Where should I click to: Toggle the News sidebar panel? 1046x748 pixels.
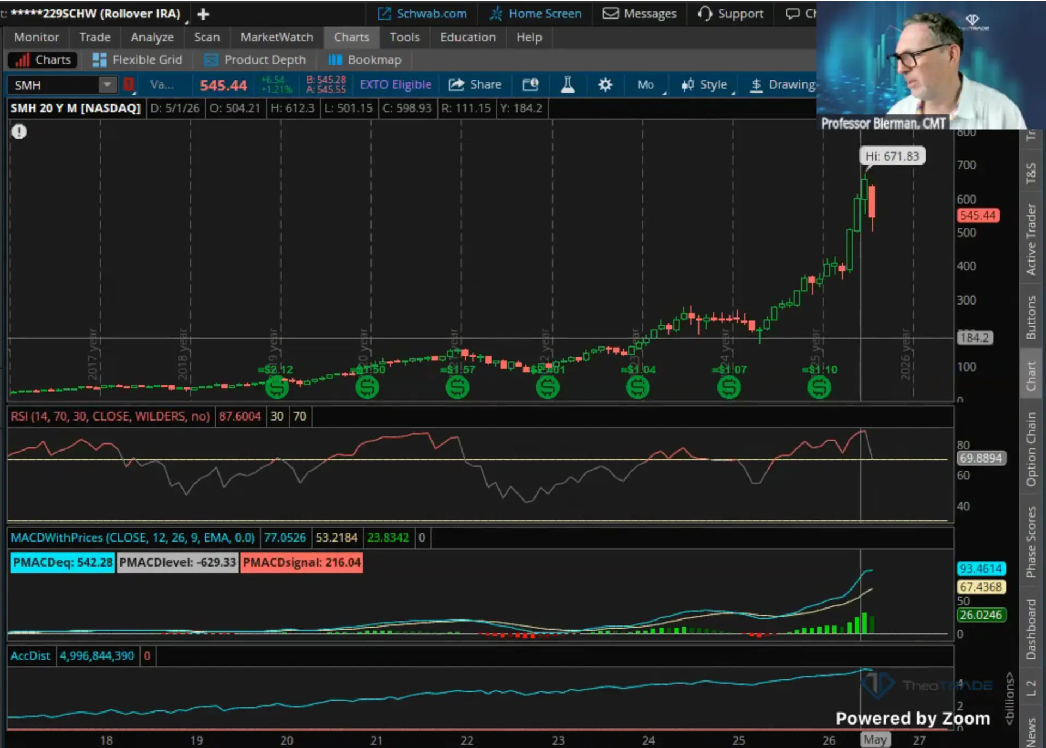[x=1031, y=731]
